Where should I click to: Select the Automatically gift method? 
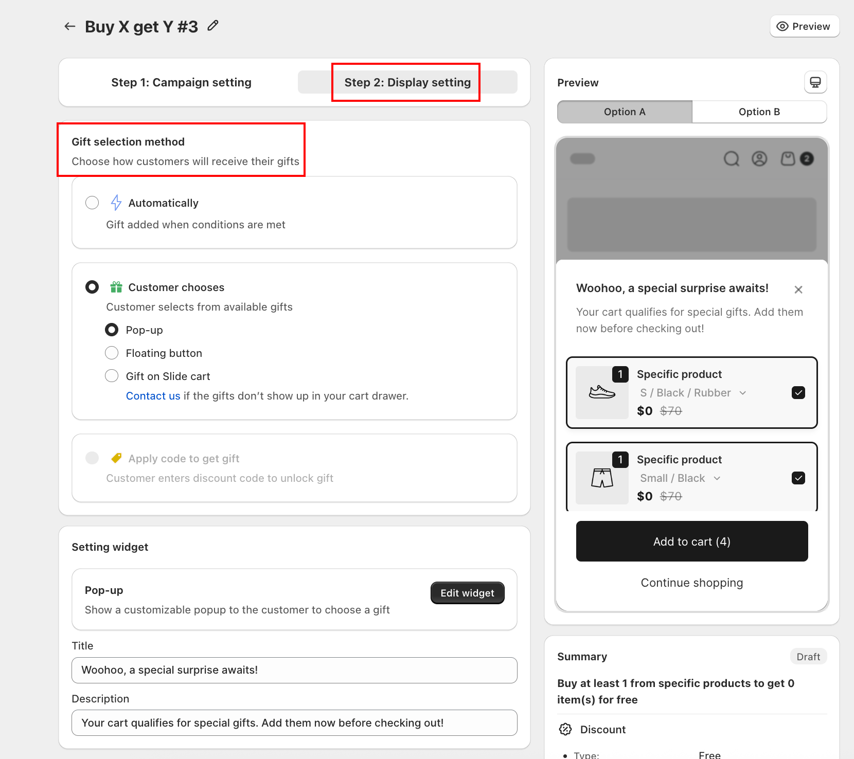[92, 203]
